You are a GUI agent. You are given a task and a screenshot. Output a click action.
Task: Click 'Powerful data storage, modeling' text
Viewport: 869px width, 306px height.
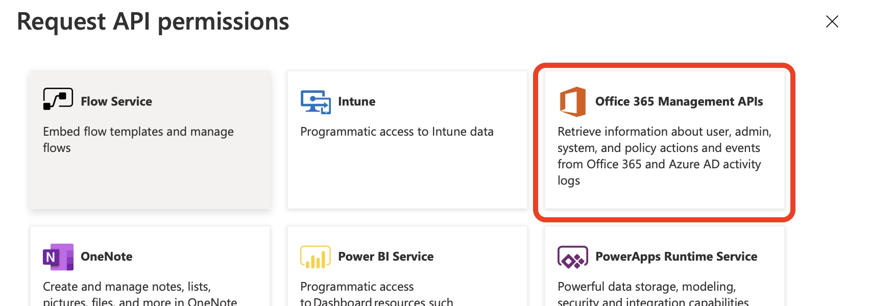653,293
